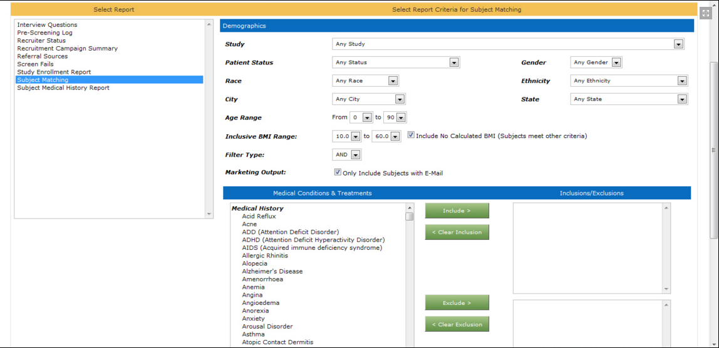This screenshot has height=348, width=719.
Task: Click the medical history list scrollbar thumb
Action: click(x=410, y=216)
